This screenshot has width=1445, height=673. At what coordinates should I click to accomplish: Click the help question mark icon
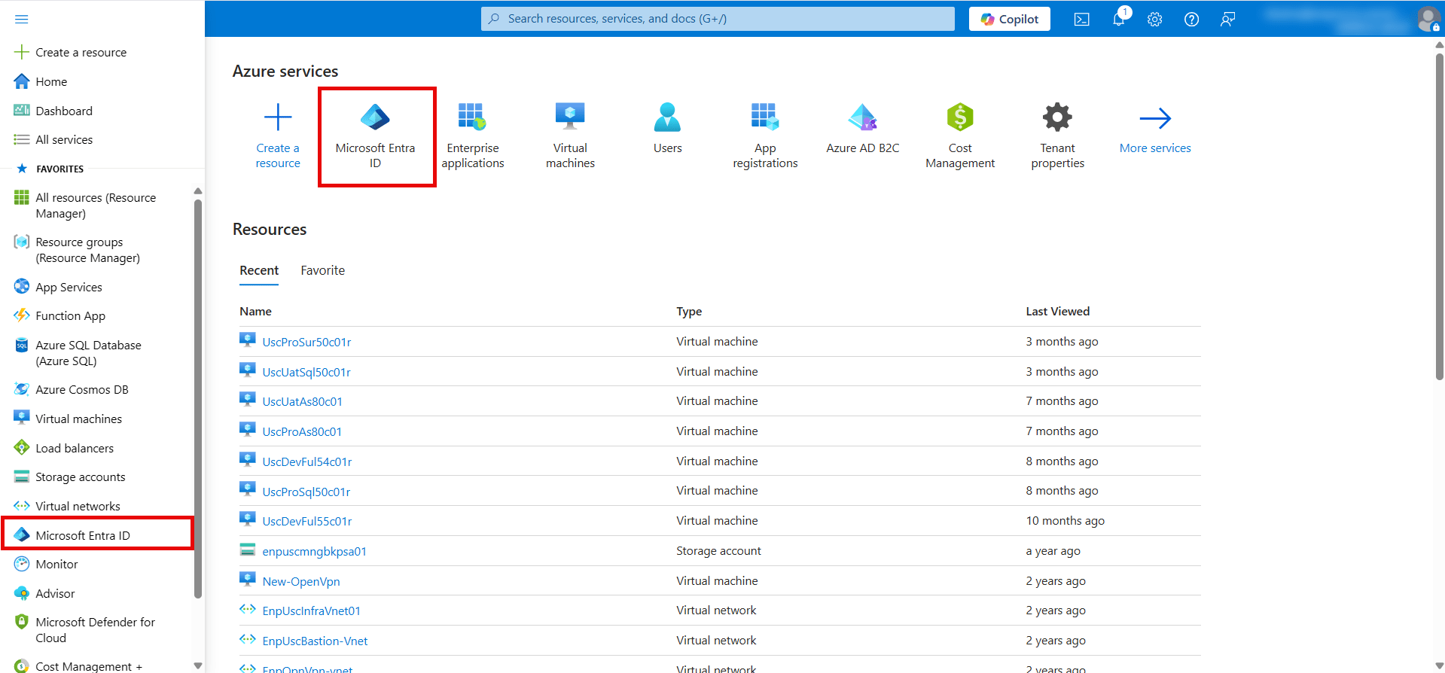click(1191, 20)
